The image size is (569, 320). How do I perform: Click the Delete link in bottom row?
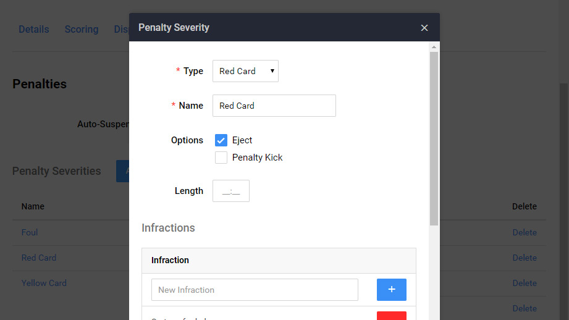tap(524, 308)
